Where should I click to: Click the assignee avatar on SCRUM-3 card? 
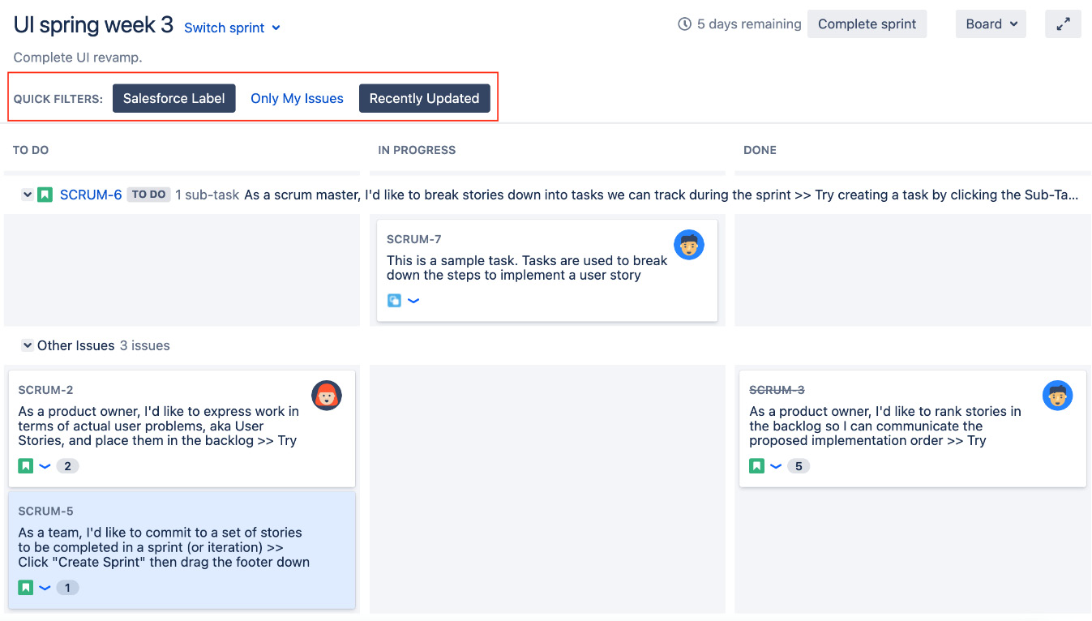click(1057, 396)
